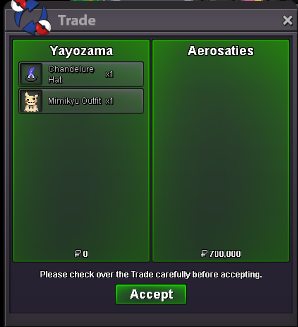Click the empty area in Aerosaties' offer panel
The height and width of the screenshot is (327, 298).
pos(221,152)
